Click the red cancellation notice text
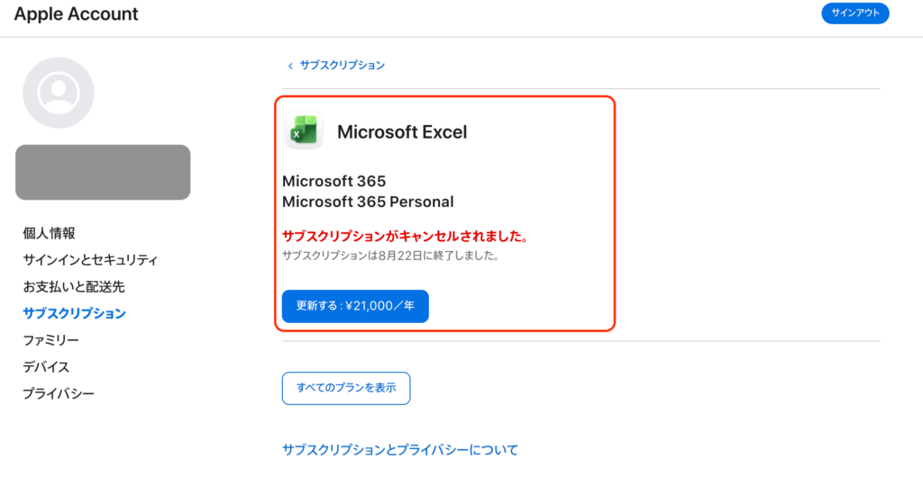Screen dimensions: 923x495 [x=407, y=237]
